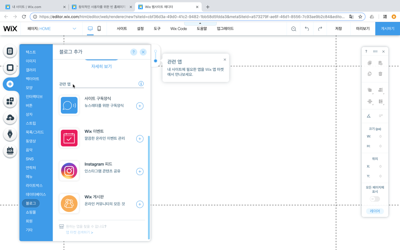This screenshot has width=400, height=250.
Task: Open the Blog pen icon in left sidebar
Action: (10, 134)
